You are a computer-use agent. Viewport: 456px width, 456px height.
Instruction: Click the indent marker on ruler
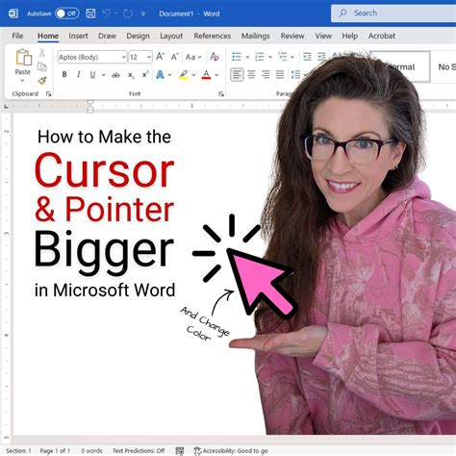click(90, 107)
